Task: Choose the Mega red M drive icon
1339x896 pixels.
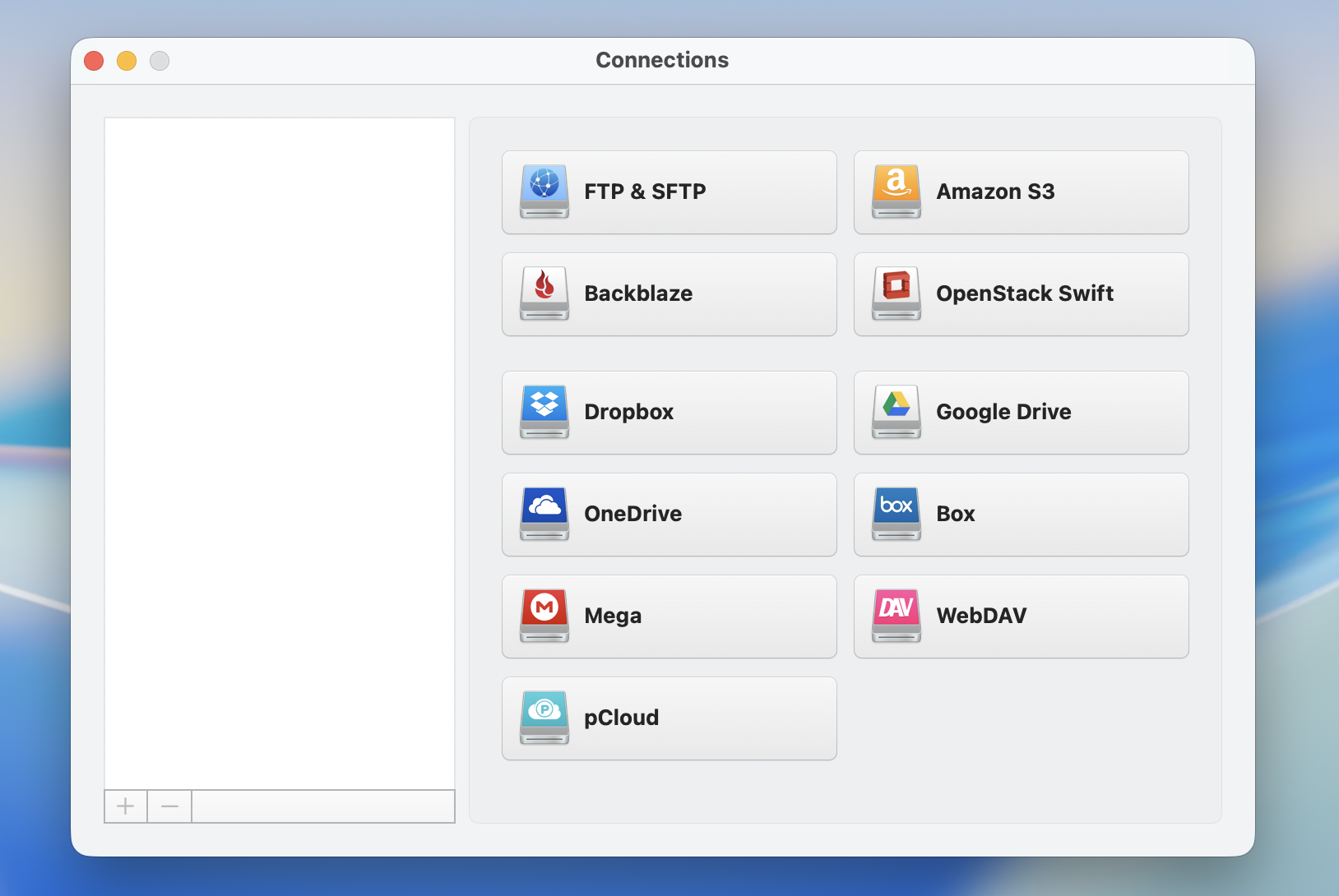Action: click(x=544, y=616)
